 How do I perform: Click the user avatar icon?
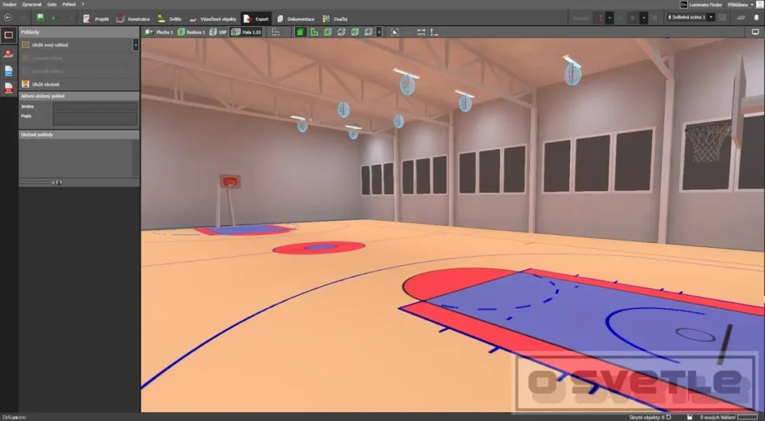[760, 4]
